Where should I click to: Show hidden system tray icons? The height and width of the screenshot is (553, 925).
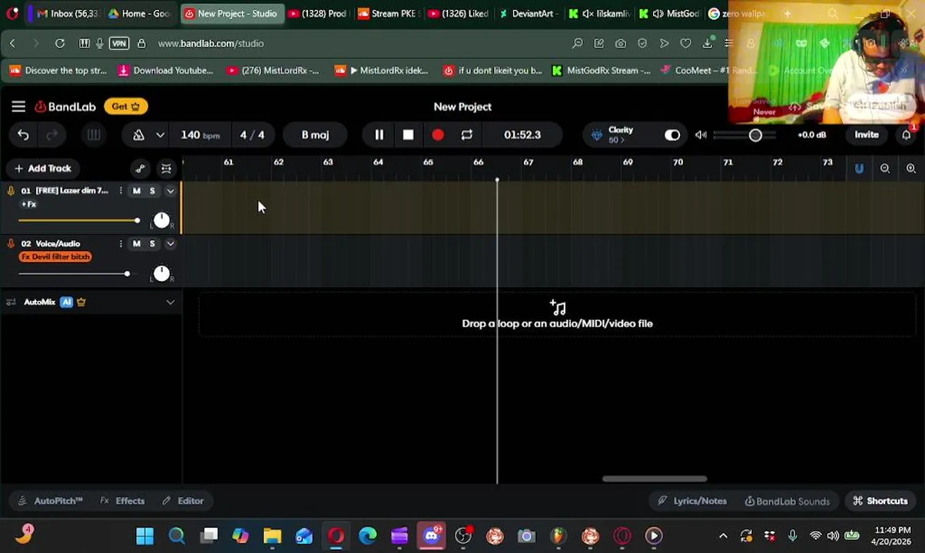coord(723,536)
